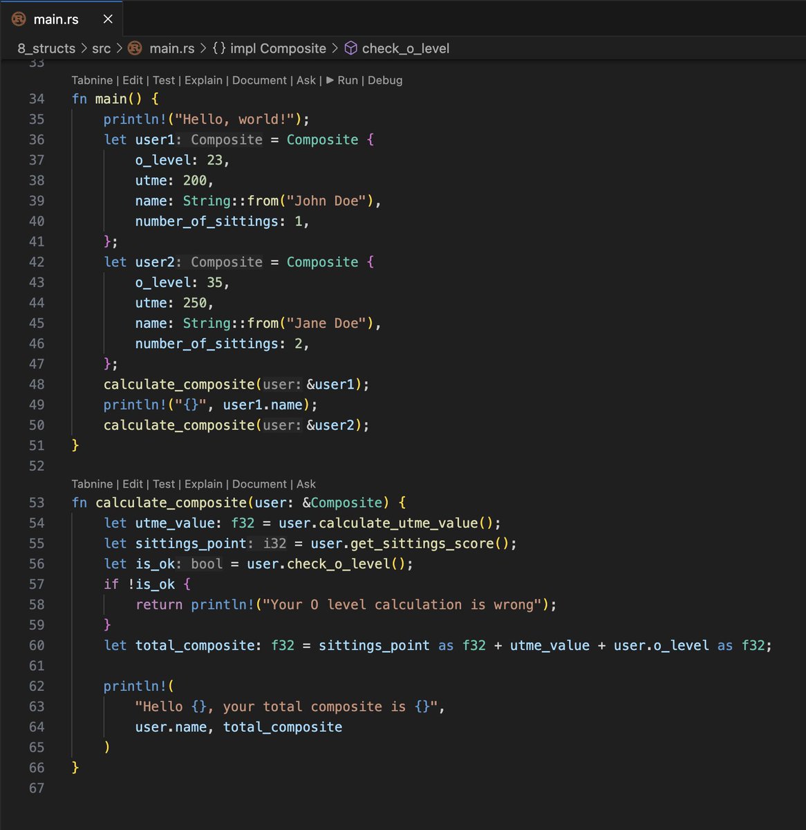Click Test code lens above fn main
Screen dimensions: 806x830
coord(164,80)
